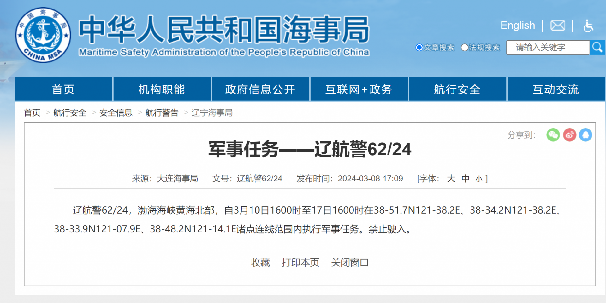This screenshot has width=606, height=303.
Task: Open the email envelope icon
Action: click(558, 26)
